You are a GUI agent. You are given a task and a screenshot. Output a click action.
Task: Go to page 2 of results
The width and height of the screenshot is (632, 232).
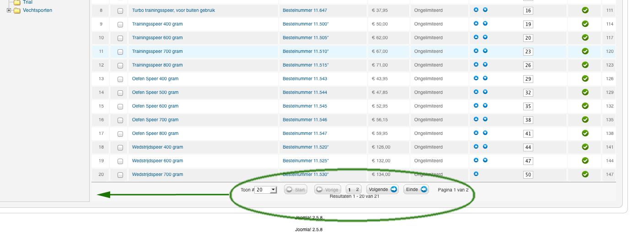point(357,190)
